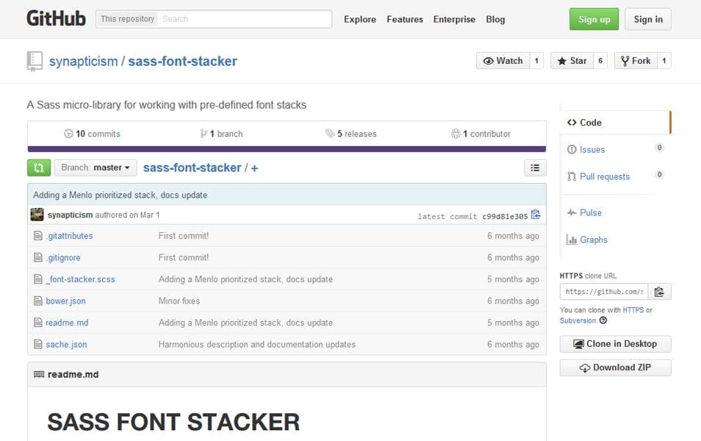The width and height of the screenshot is (701, 441).
Task: Toggle Watch for this repository
Action: tap(504, 61)
